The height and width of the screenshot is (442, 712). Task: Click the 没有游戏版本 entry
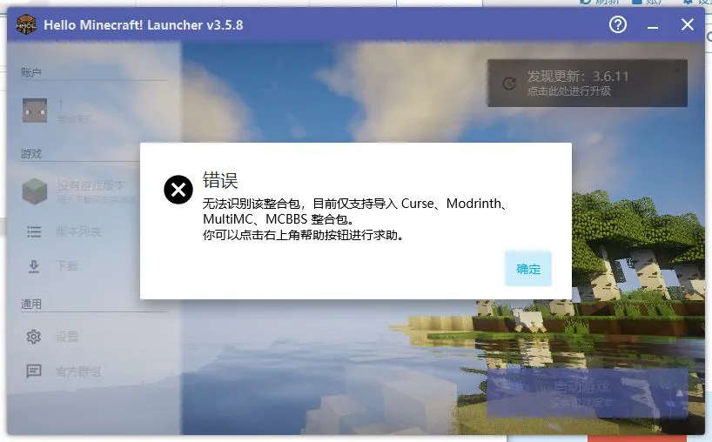pos(91,185)
